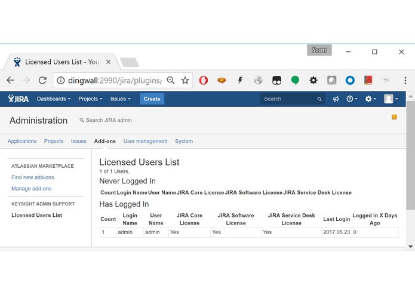Select the Add-ons admin tab
Viewport: 415px width, 295px height.
click(105, 141)
